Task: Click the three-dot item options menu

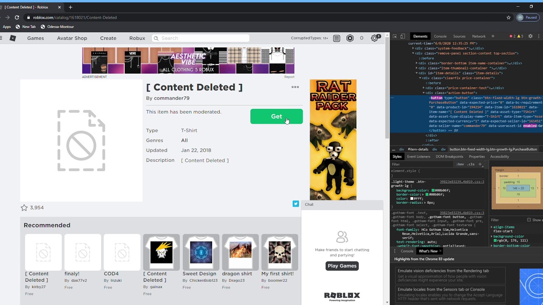Action: coord(295,87)
